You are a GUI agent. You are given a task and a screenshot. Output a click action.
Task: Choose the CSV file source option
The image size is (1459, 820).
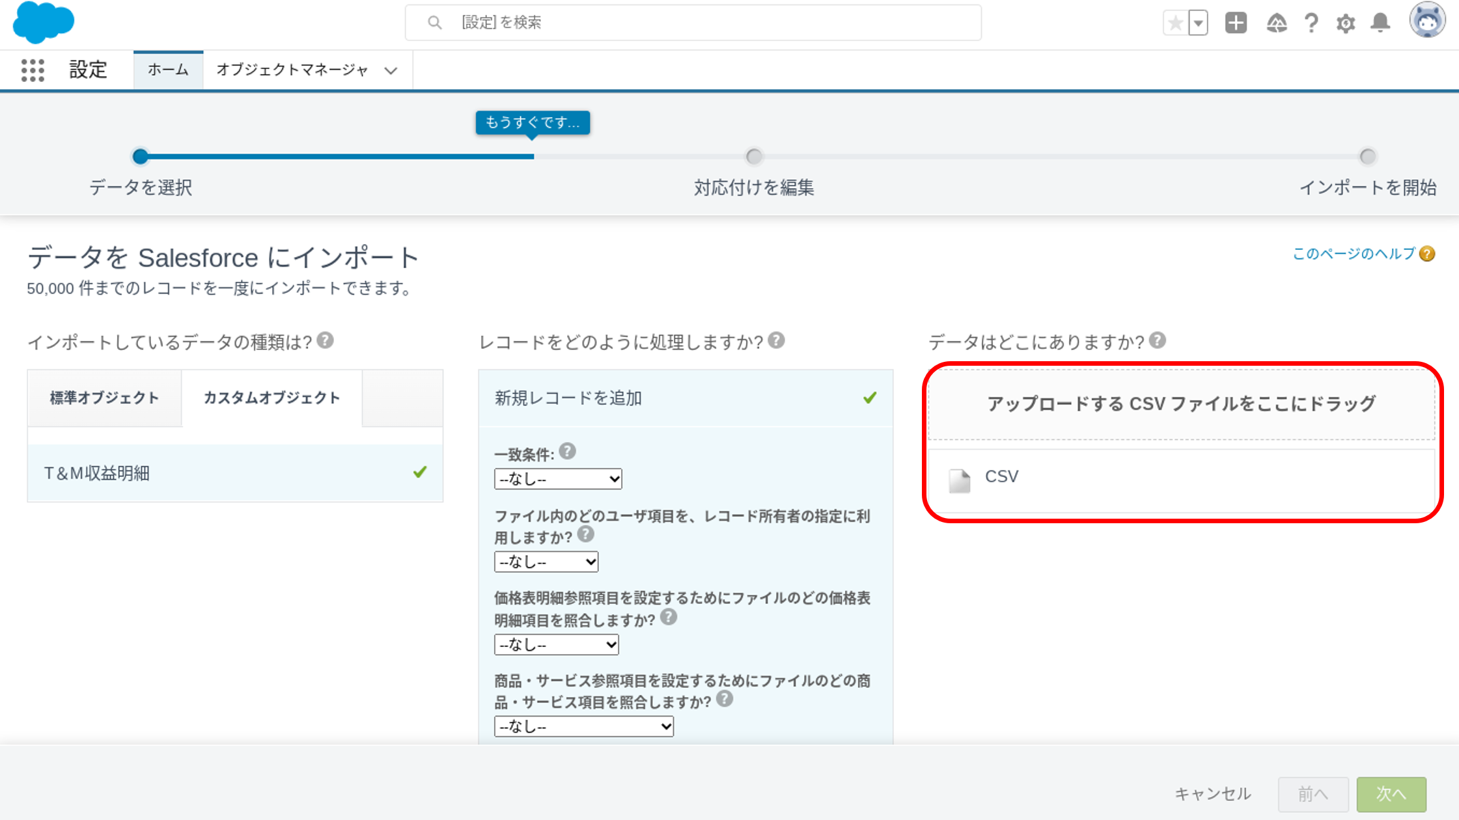click(1181, 480)
